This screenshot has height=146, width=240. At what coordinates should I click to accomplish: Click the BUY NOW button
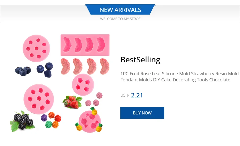tap(142, 113)
